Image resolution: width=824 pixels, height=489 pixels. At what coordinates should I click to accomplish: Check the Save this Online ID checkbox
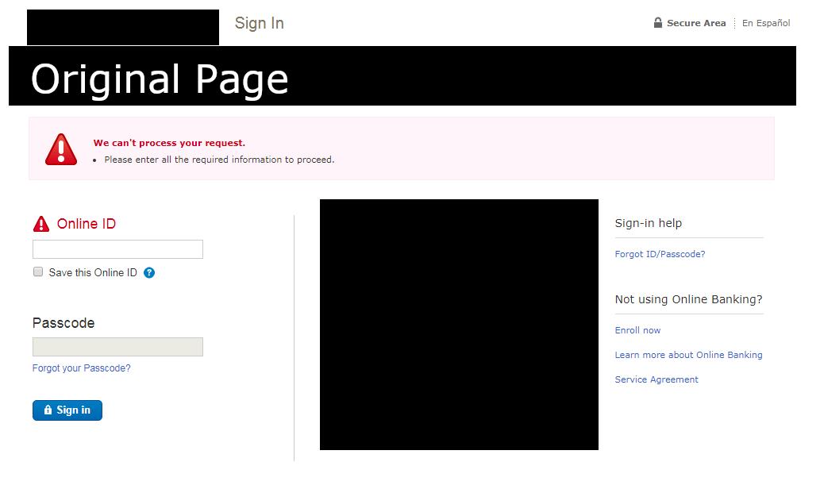click(x=37, y=271)
